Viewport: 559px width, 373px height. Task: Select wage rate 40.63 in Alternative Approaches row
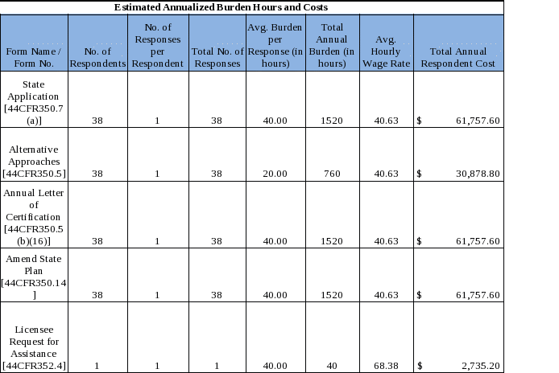(386, 174)
